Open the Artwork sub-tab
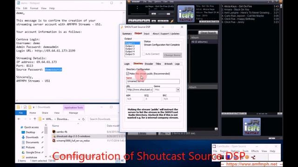 pos(168,64)
